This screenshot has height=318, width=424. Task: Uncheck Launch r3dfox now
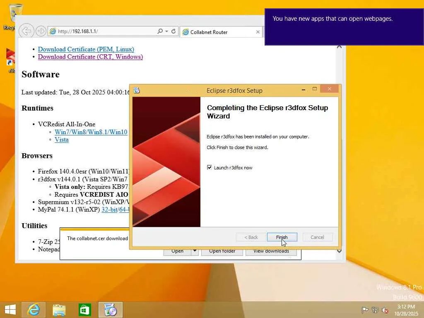click(x=210, y=167)
